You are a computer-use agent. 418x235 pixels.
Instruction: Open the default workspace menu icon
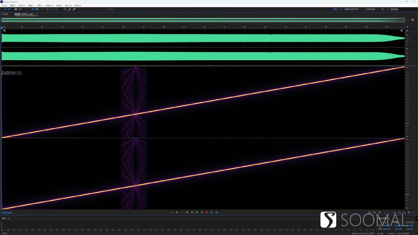pyautogui.click(x=340, y=9)
